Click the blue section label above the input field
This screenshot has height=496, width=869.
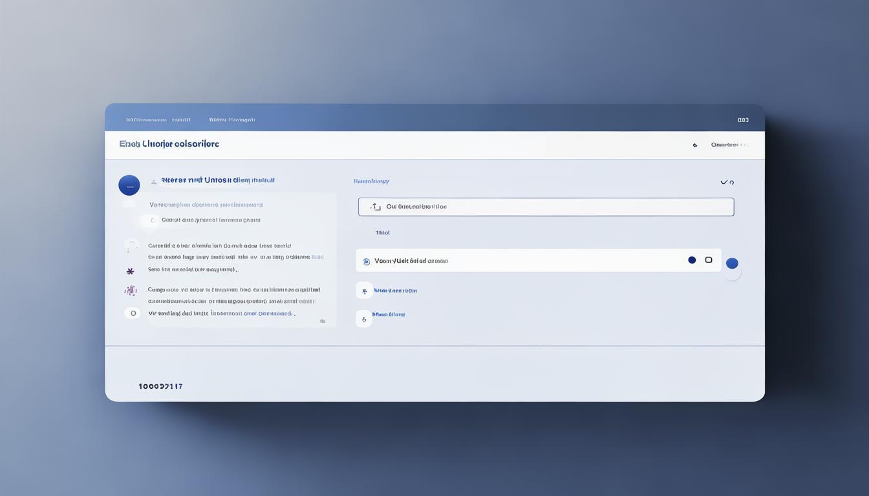(x=371, y=181)
